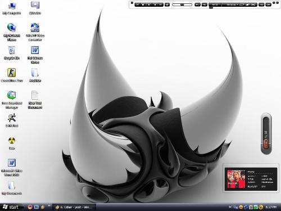Viewport: 281px width, 211px height.
Task: Click next track in top player bar
Action: (161, 5)
